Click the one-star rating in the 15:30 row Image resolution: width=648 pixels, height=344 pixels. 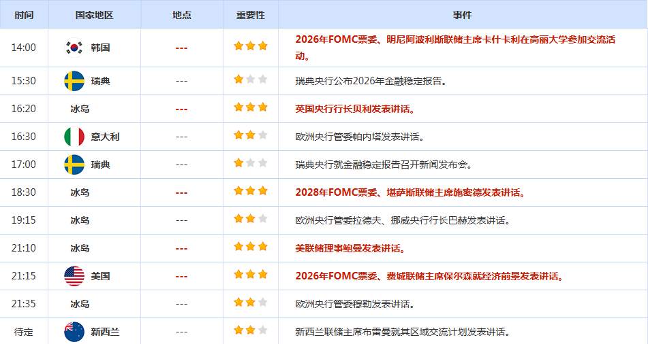(x=251, y=79)
